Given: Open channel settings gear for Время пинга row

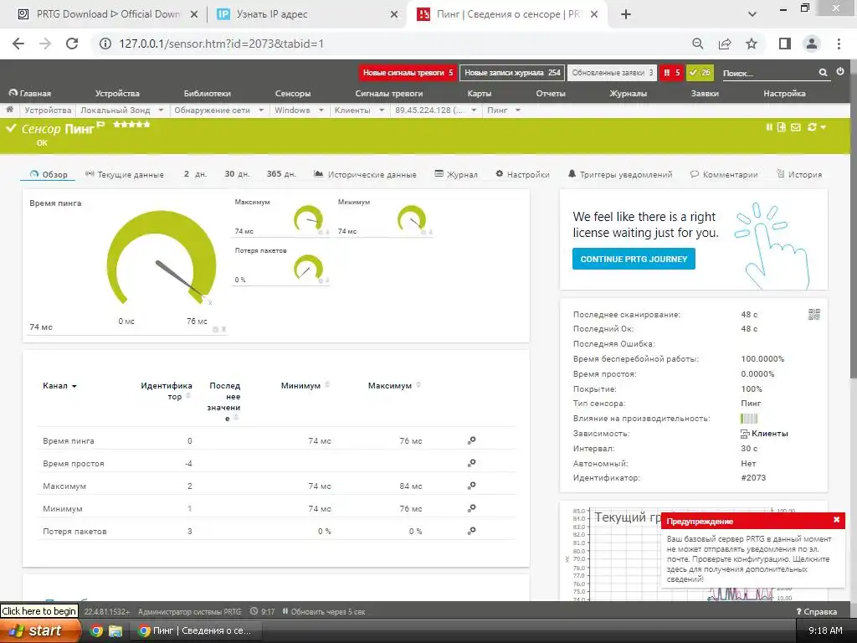Looking at the screenshot, I should point(472,440).
